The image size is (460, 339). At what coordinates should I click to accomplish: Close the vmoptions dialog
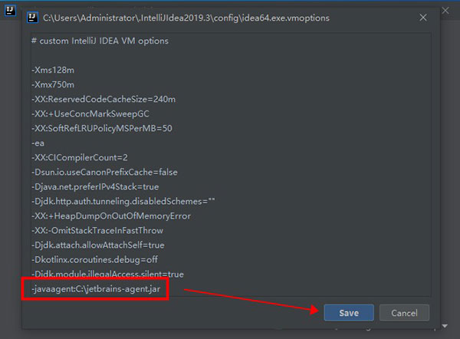click(x=423, y=18)
